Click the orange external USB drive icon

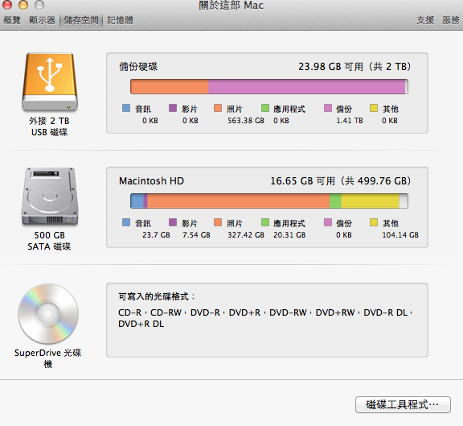coord(50,81)
